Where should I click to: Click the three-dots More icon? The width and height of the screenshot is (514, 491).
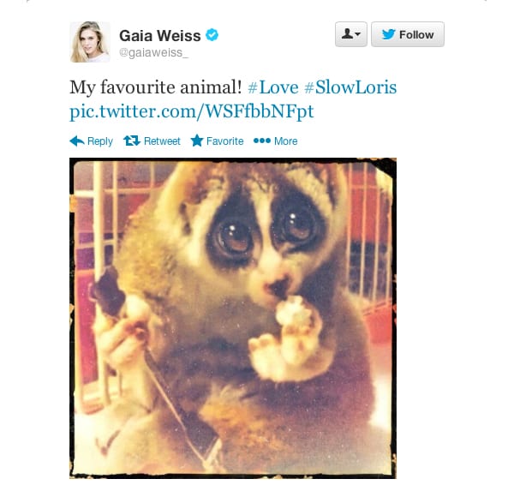point(262,141)
